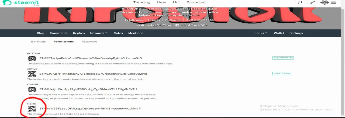Screen dimensions: 345x118
Task: Click the pencil compose post icon
Action: [312, 2]
